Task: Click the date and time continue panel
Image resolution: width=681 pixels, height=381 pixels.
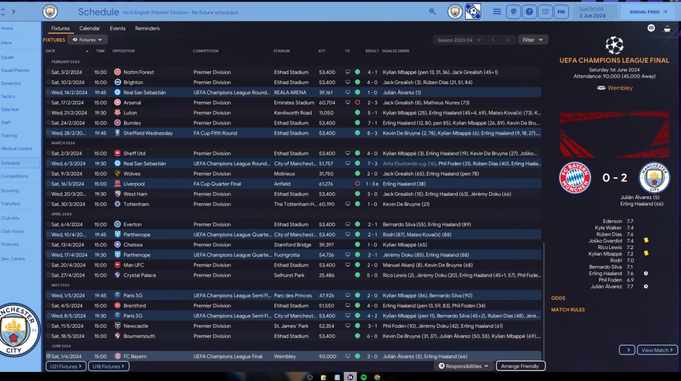Action: click(595, 12)
